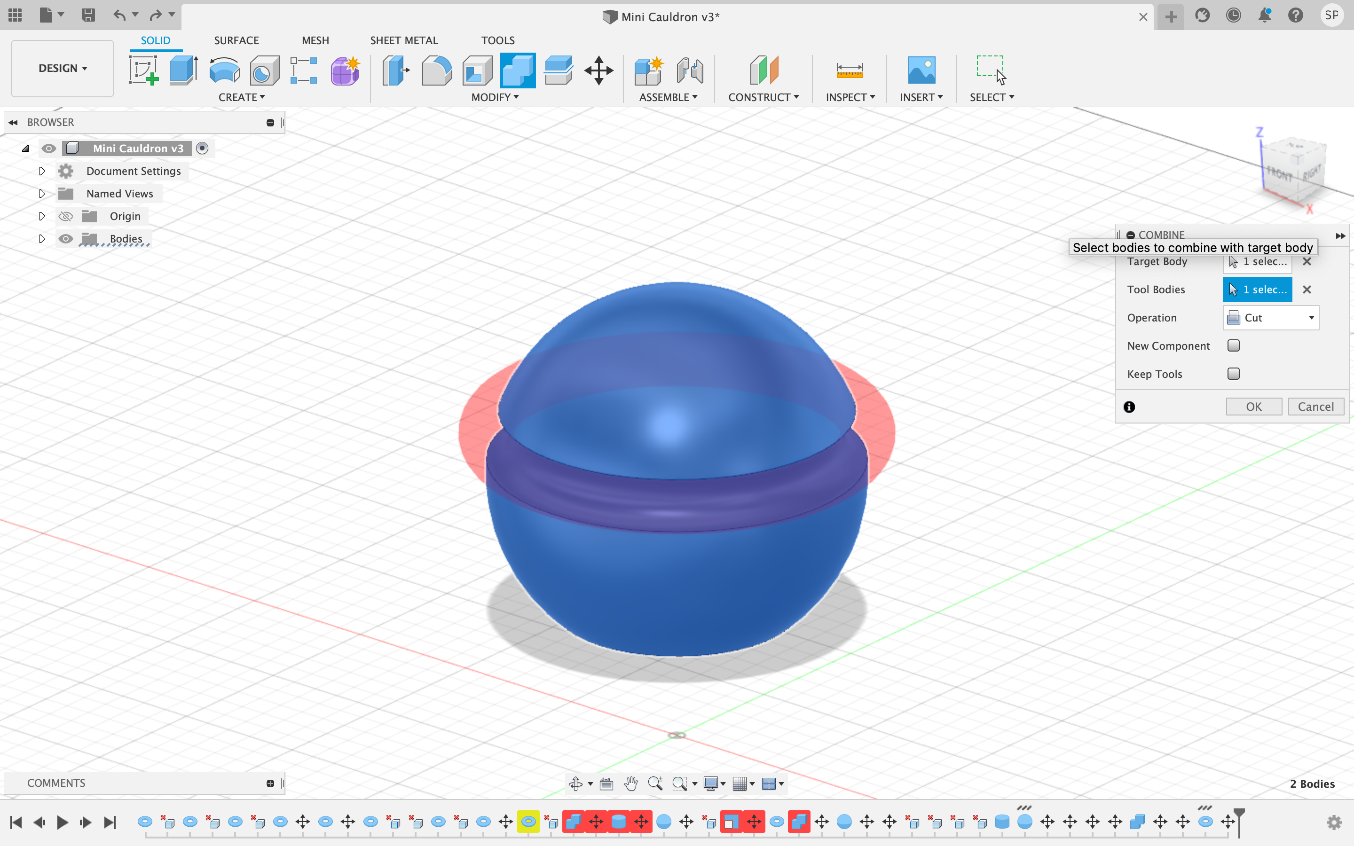This screenshot has height=846, width=1354.
Task: Cancel the Combine dialog
Action: coord(1316,407)
